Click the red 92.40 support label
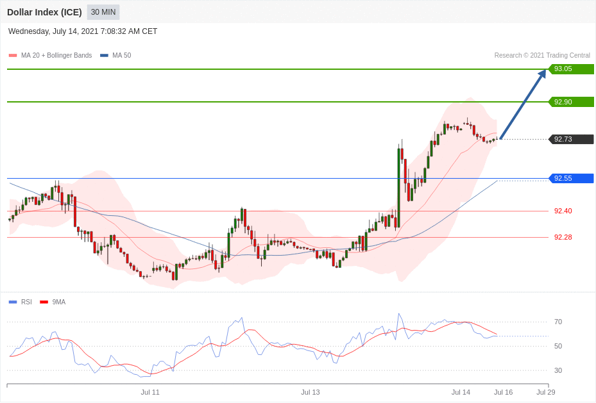Image resolution: width=596 pixels, height=403 pixels. pos(563,211)
